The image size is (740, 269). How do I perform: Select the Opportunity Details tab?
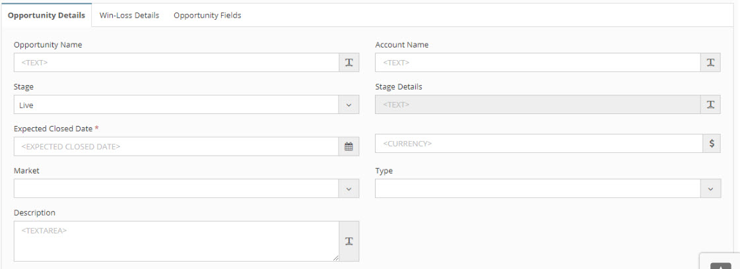[47, 16]
